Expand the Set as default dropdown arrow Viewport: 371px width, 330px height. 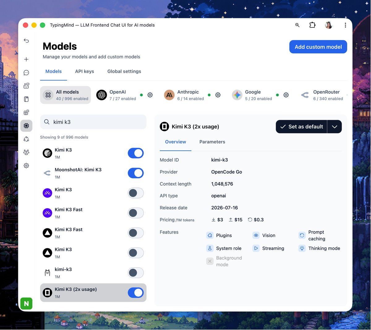coord(335,127)
